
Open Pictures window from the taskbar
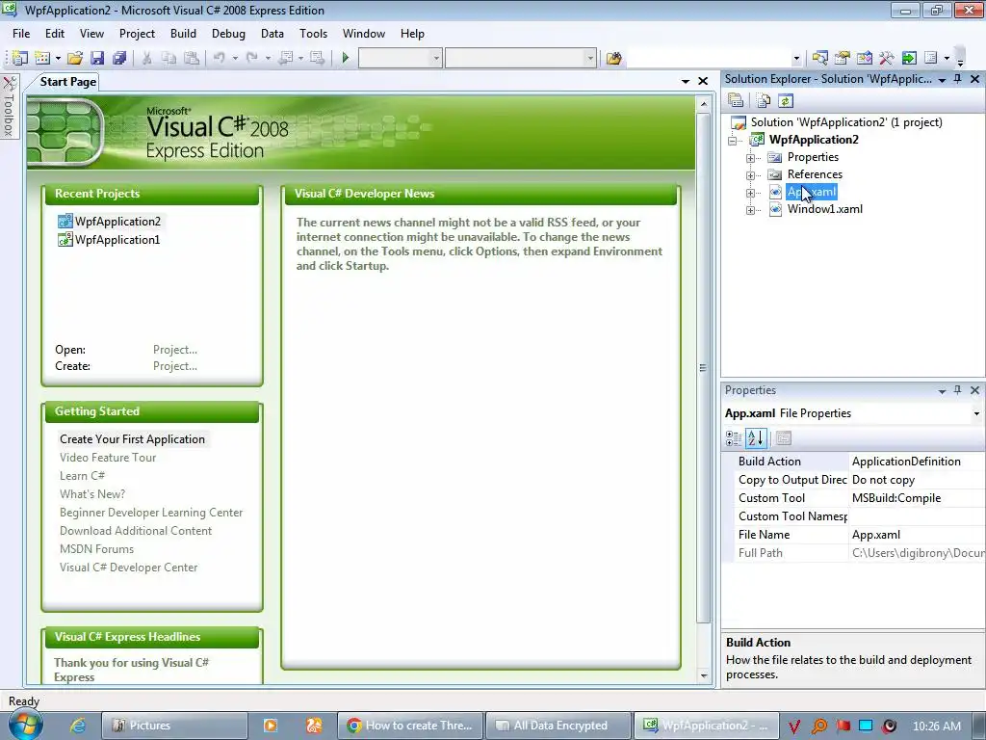[x=174, y=726]
